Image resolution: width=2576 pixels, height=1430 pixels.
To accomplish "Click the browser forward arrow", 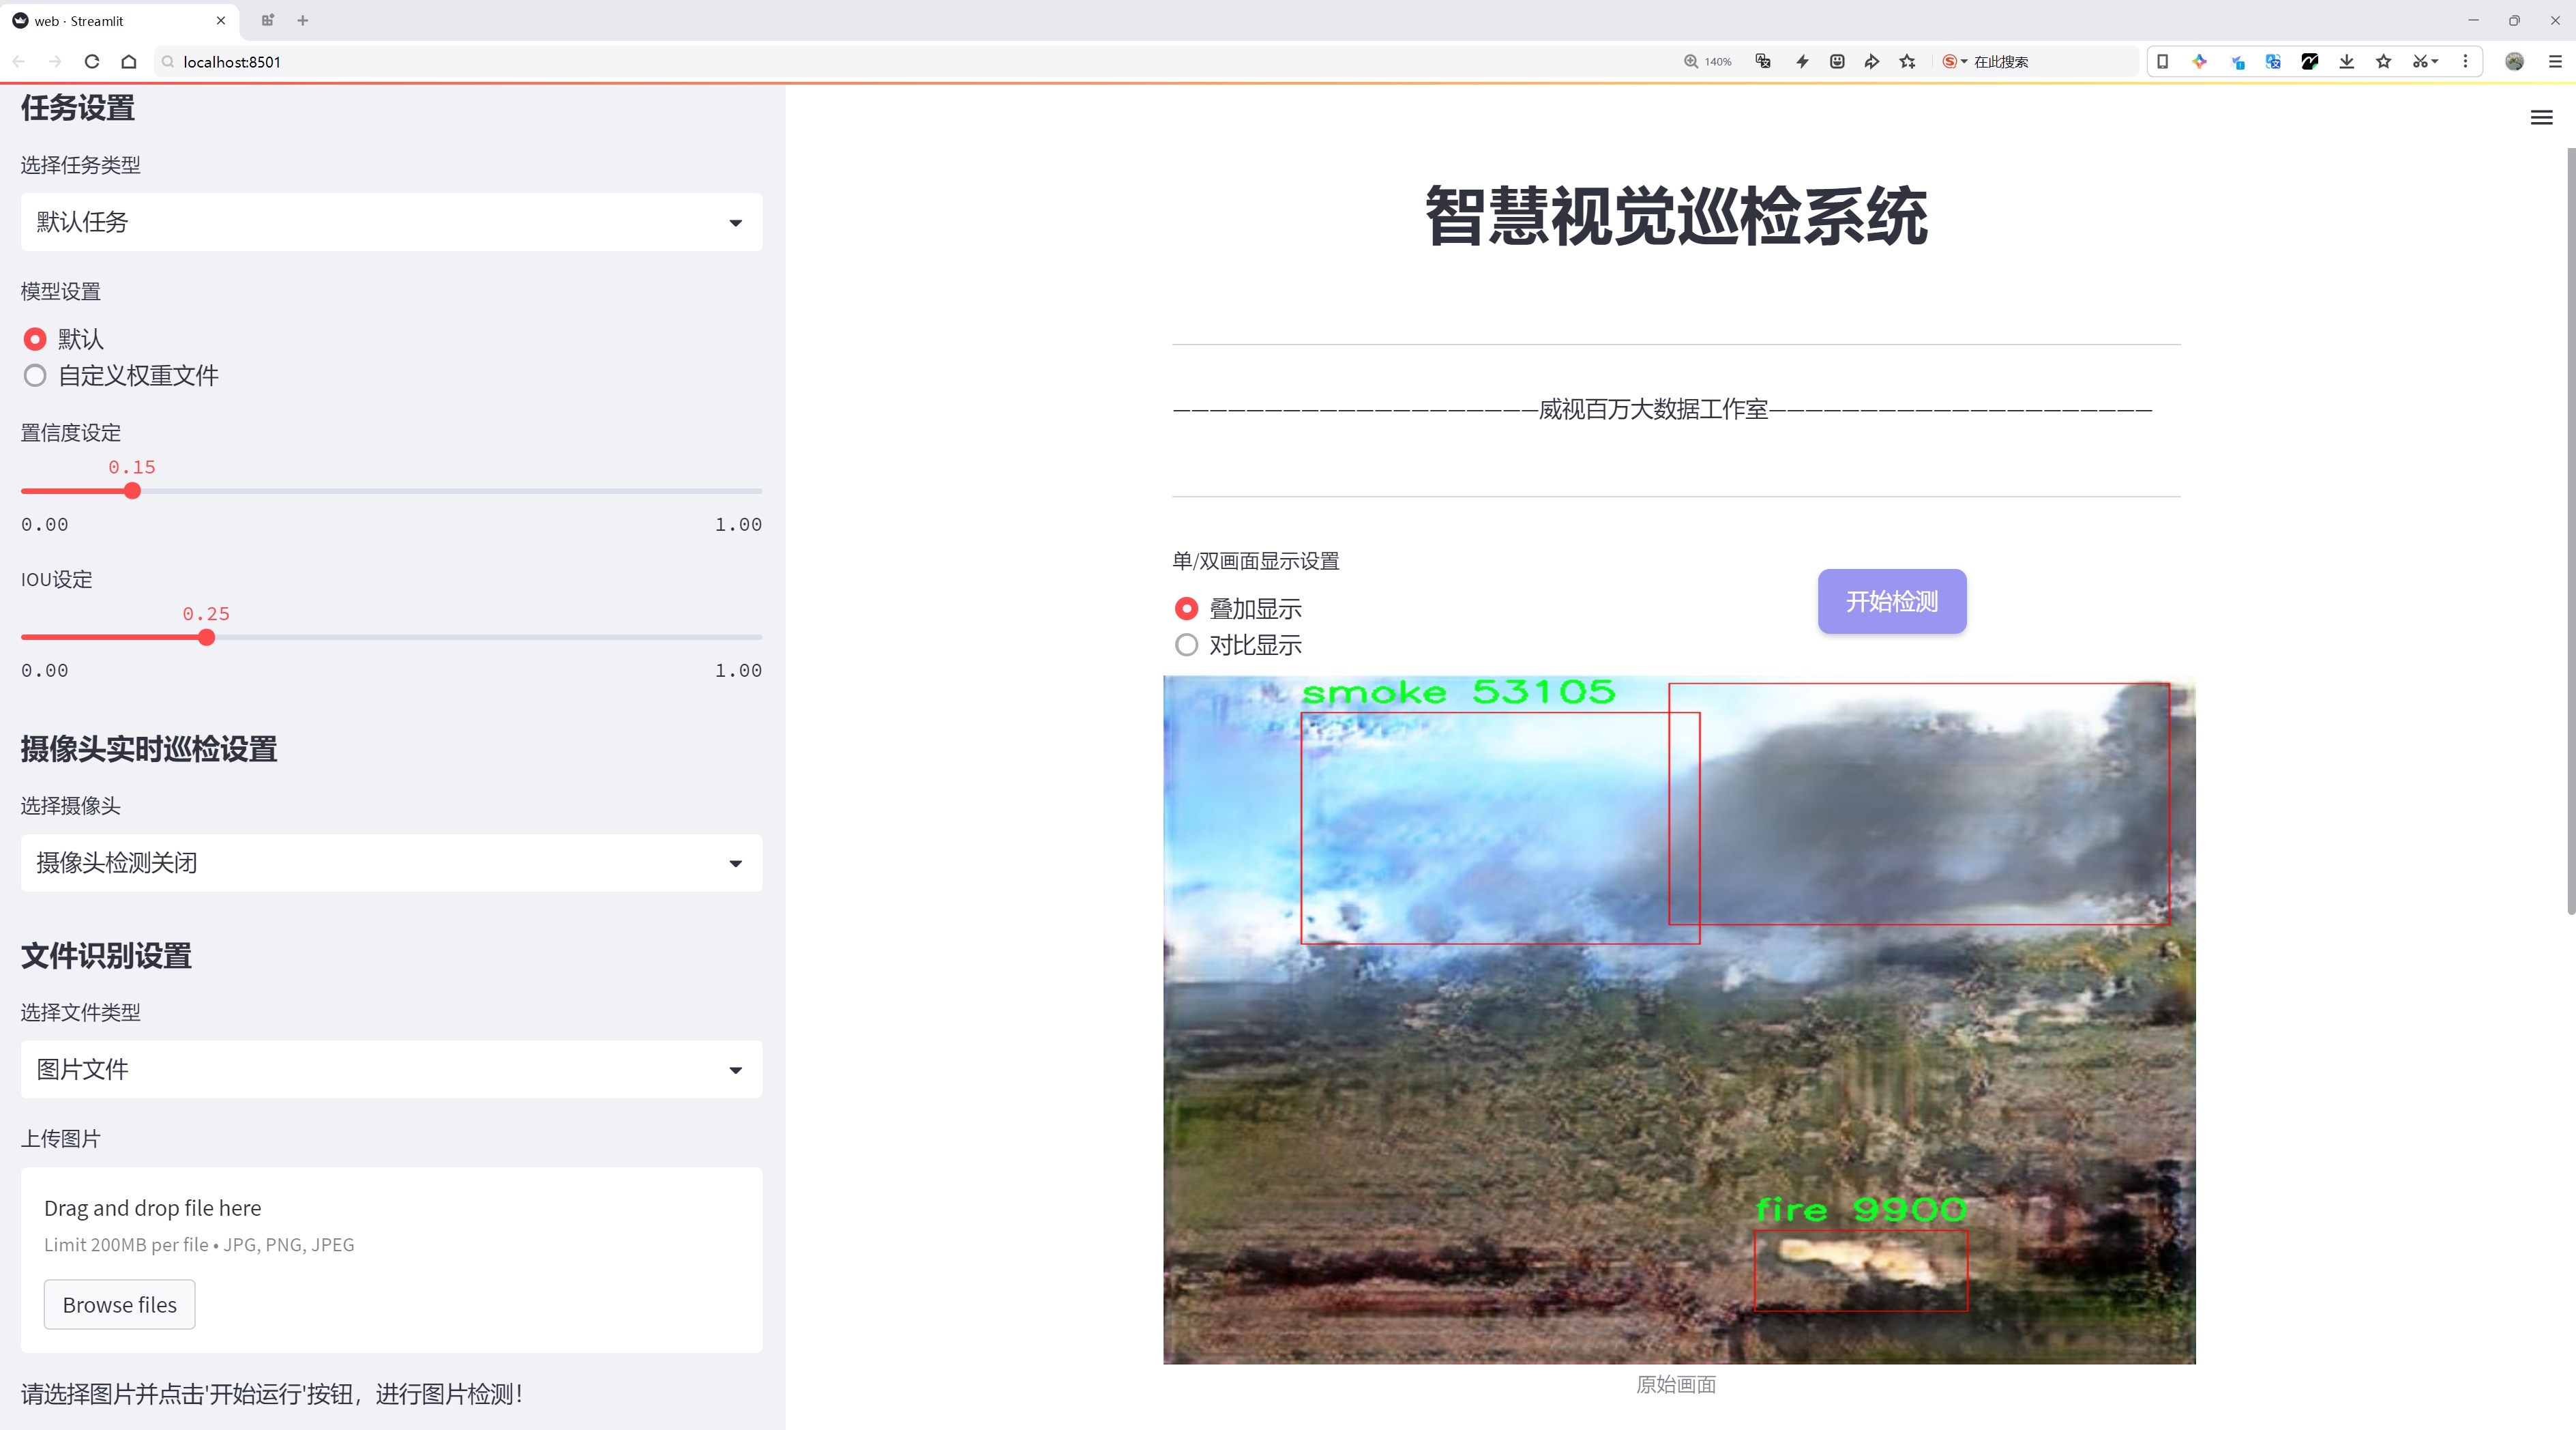I will click(55, 62).
